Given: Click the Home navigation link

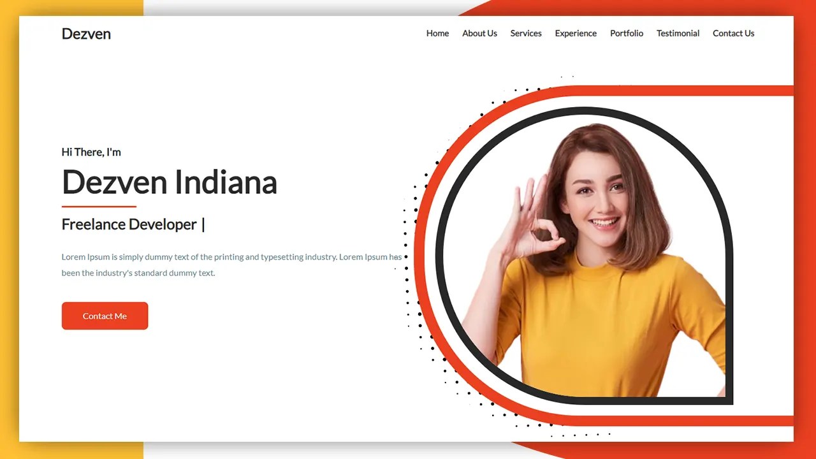Looking at the screenshot, I should click(437, 33).
